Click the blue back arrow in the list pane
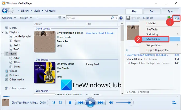The height and width of the screenshot is (110, 181). (127, 50)
